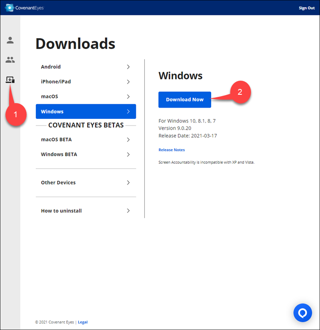320x330 pixels.
Task: Open the Legal footer link
Action: point(83,322)
